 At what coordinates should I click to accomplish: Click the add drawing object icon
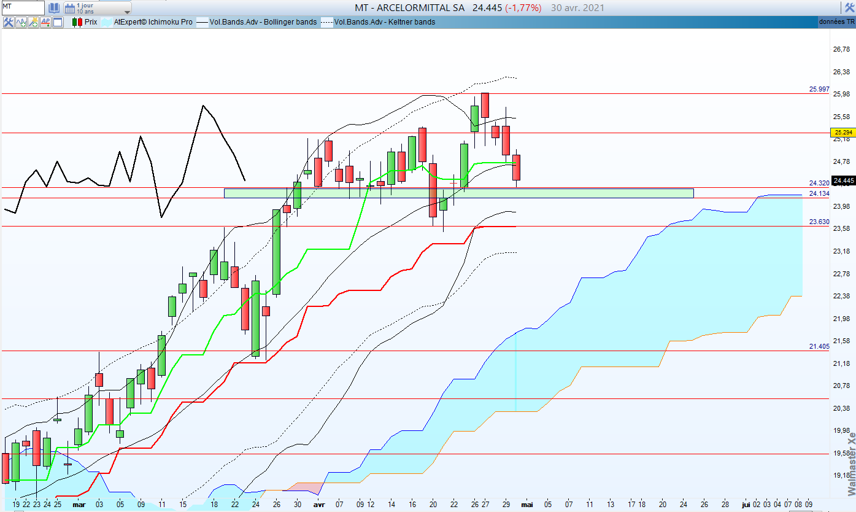33,22
